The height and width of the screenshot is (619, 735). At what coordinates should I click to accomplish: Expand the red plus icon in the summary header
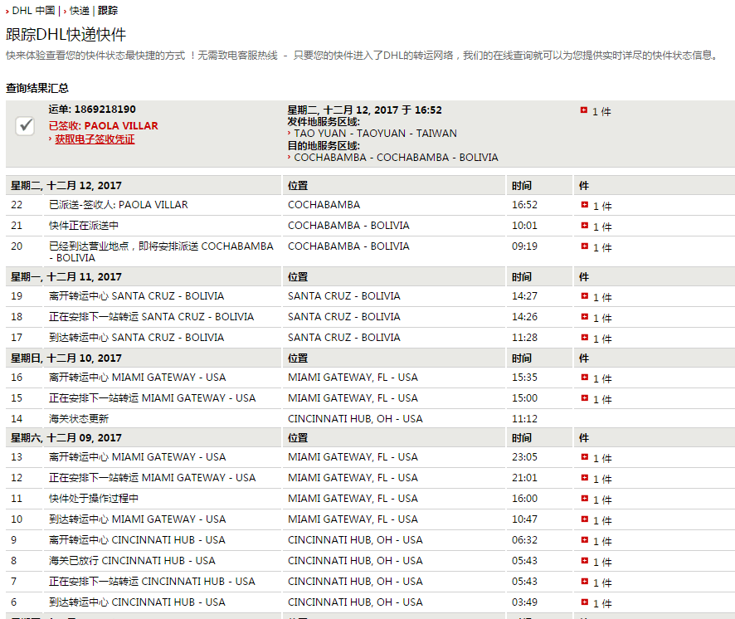tap(583, 110)
